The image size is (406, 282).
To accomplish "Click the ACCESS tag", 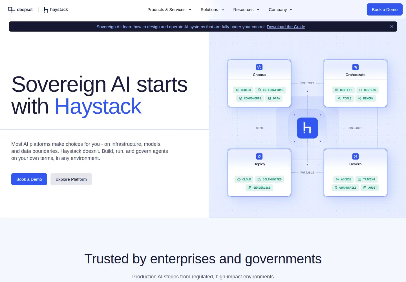I will tap(343, 179).
